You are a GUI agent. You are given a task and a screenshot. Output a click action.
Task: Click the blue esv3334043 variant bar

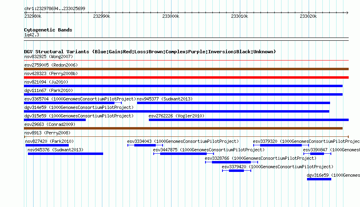(x=145, y=145)
